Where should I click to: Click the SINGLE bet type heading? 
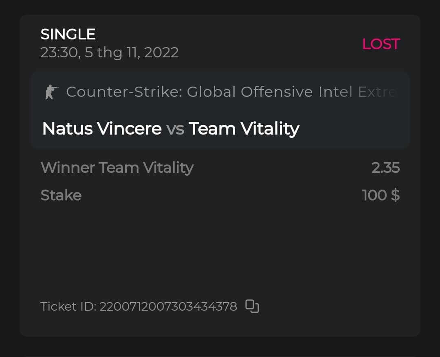(x=68, y=35)
